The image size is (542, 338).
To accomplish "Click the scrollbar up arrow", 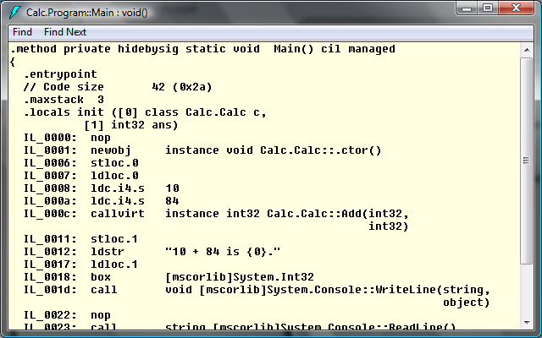I will click(527, 50).
